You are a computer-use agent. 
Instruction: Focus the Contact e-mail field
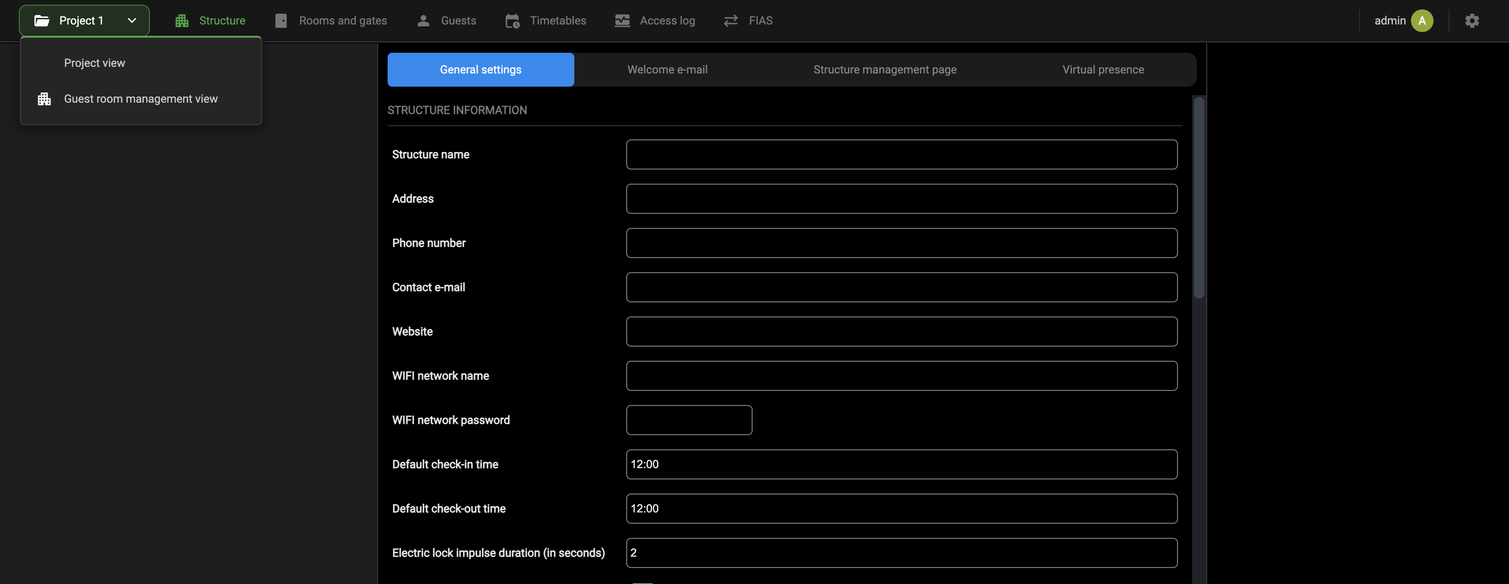pyautogui.click(x=902, y=287)
